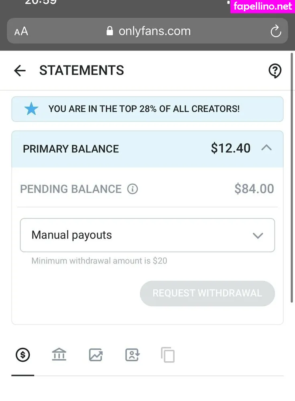Image resolution: width=295 pixels, height=401 pixels.
Task: Collapse the Primary Balance section chevron
Action: tap(267, 148)
